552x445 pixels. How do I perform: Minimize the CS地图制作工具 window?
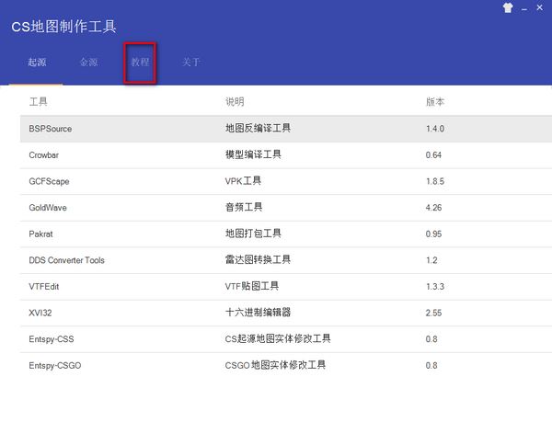click(524, 8)
